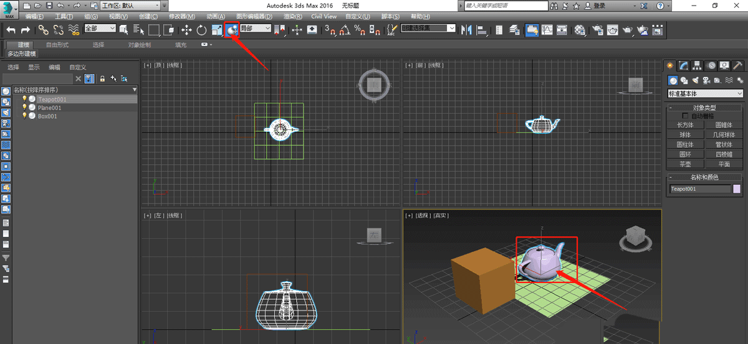This screenshot has width=748, height=344.
Task: Toggle the 3D Snaps button
Action: click(x=330, y=29)
